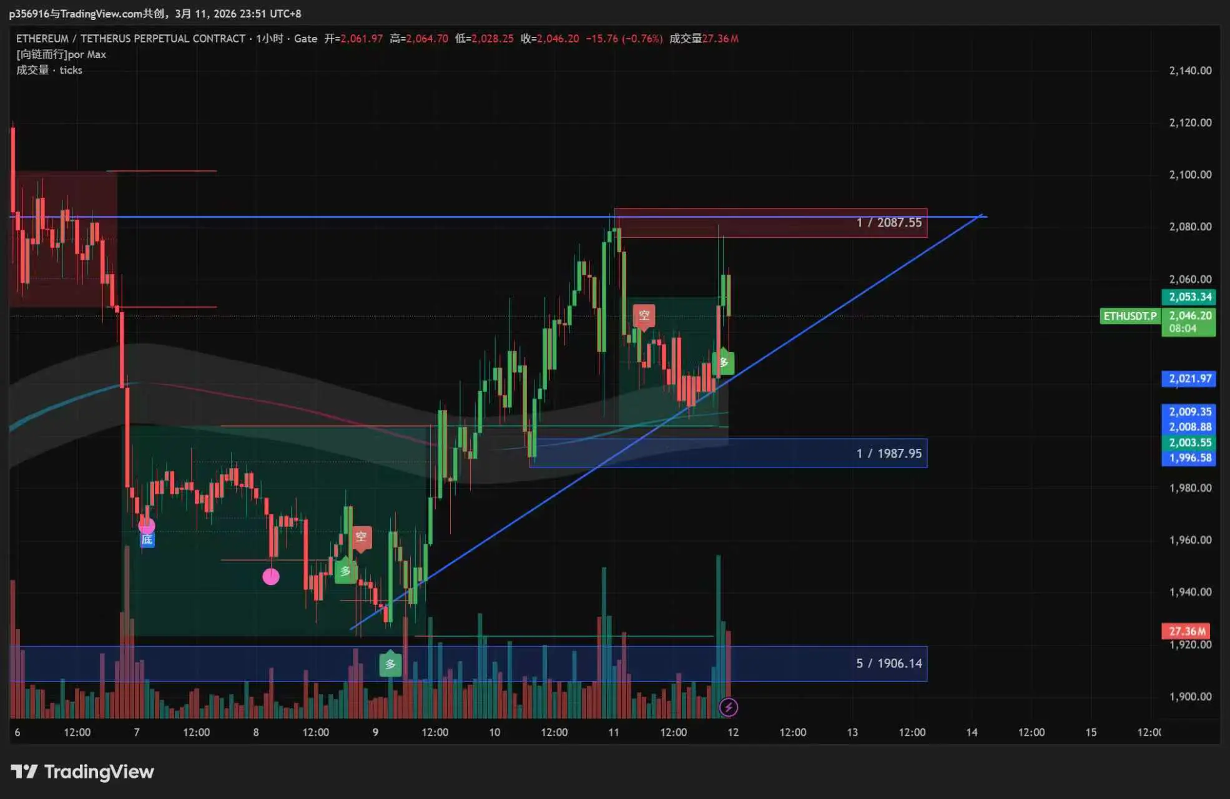The width and height of the screenshot is (1230, 799).
Task: Click the 1 / 1987.95 support zone label
Action: [888, 454]
